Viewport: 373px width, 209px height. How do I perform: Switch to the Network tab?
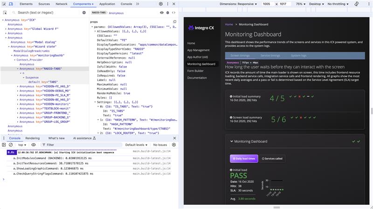61,4
